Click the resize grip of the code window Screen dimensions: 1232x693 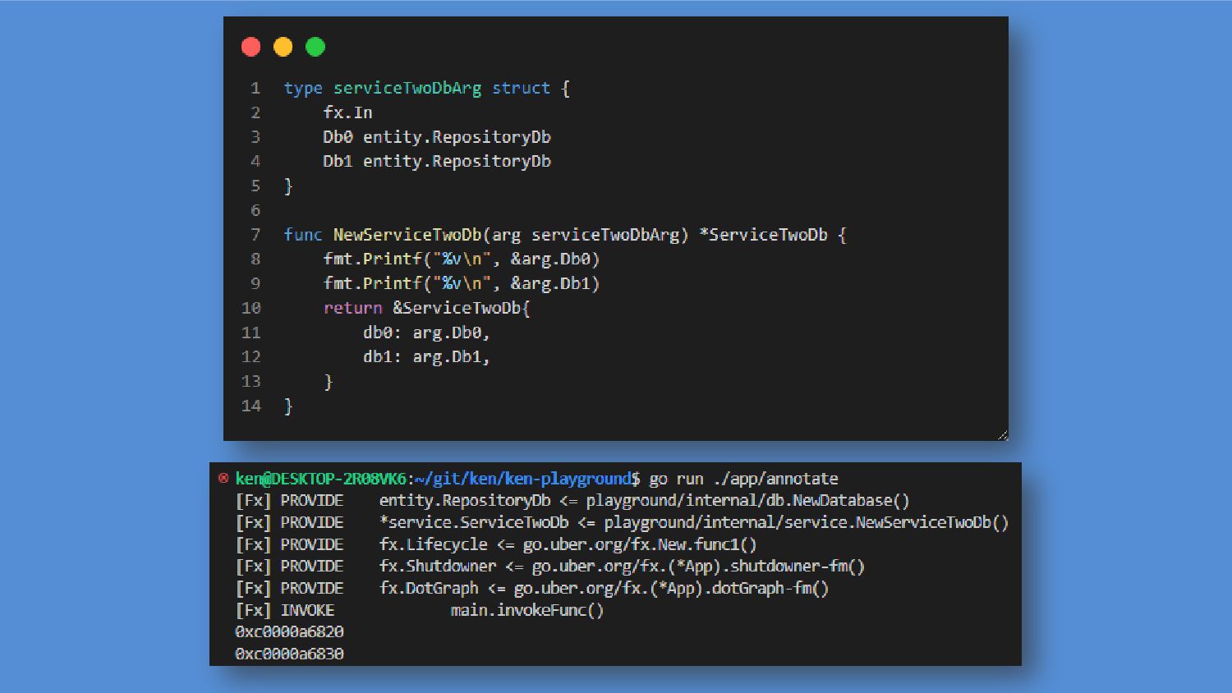tap(1002, 434)
